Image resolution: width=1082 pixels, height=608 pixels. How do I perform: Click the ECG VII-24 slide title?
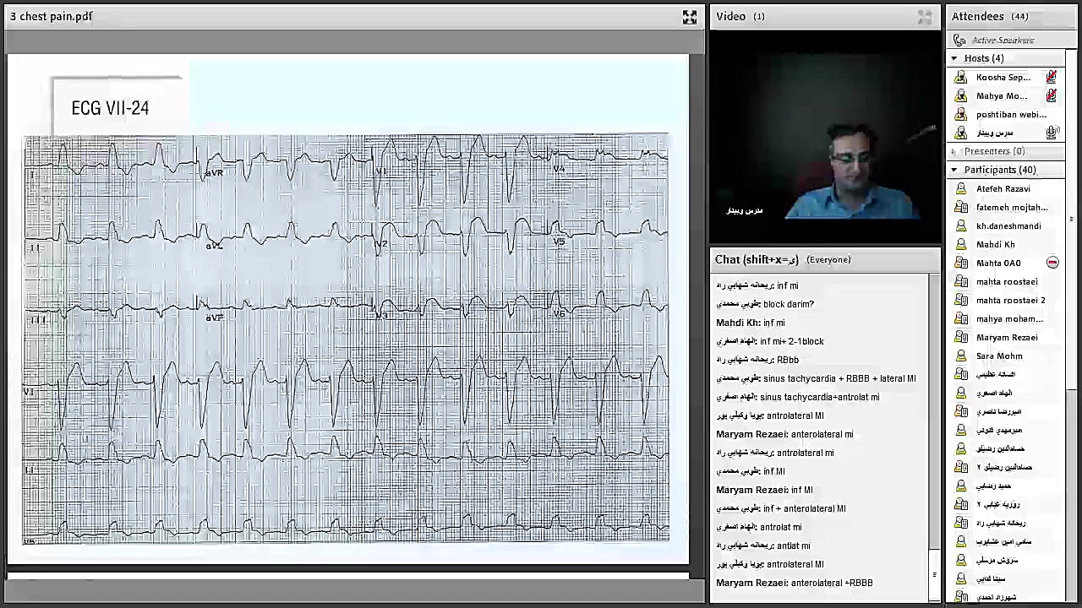click(x=110, y=108)
